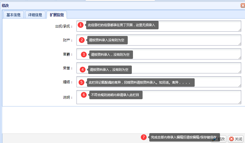Image resolution: width=245 pixels, height=143 pixels.
Task: Click the red number 3 badge
Action: point(84,54)
